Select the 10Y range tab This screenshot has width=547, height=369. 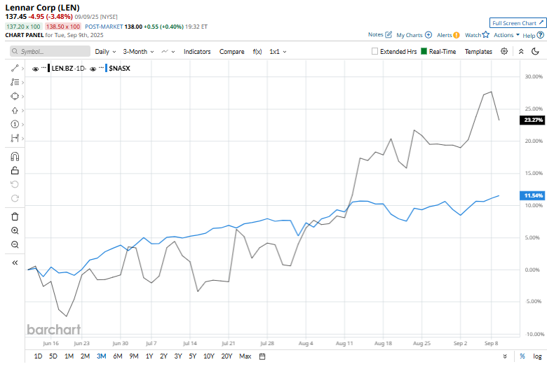pyautogui.click(x=208, y=356)
